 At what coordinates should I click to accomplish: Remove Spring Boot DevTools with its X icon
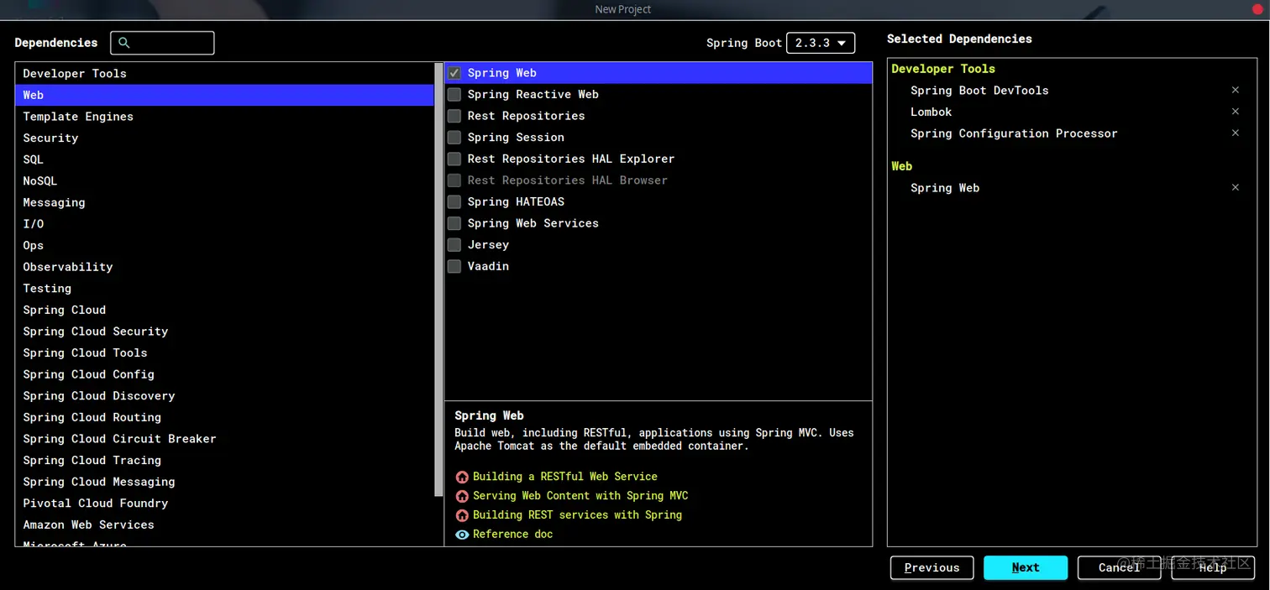(x=1235, y=90)
